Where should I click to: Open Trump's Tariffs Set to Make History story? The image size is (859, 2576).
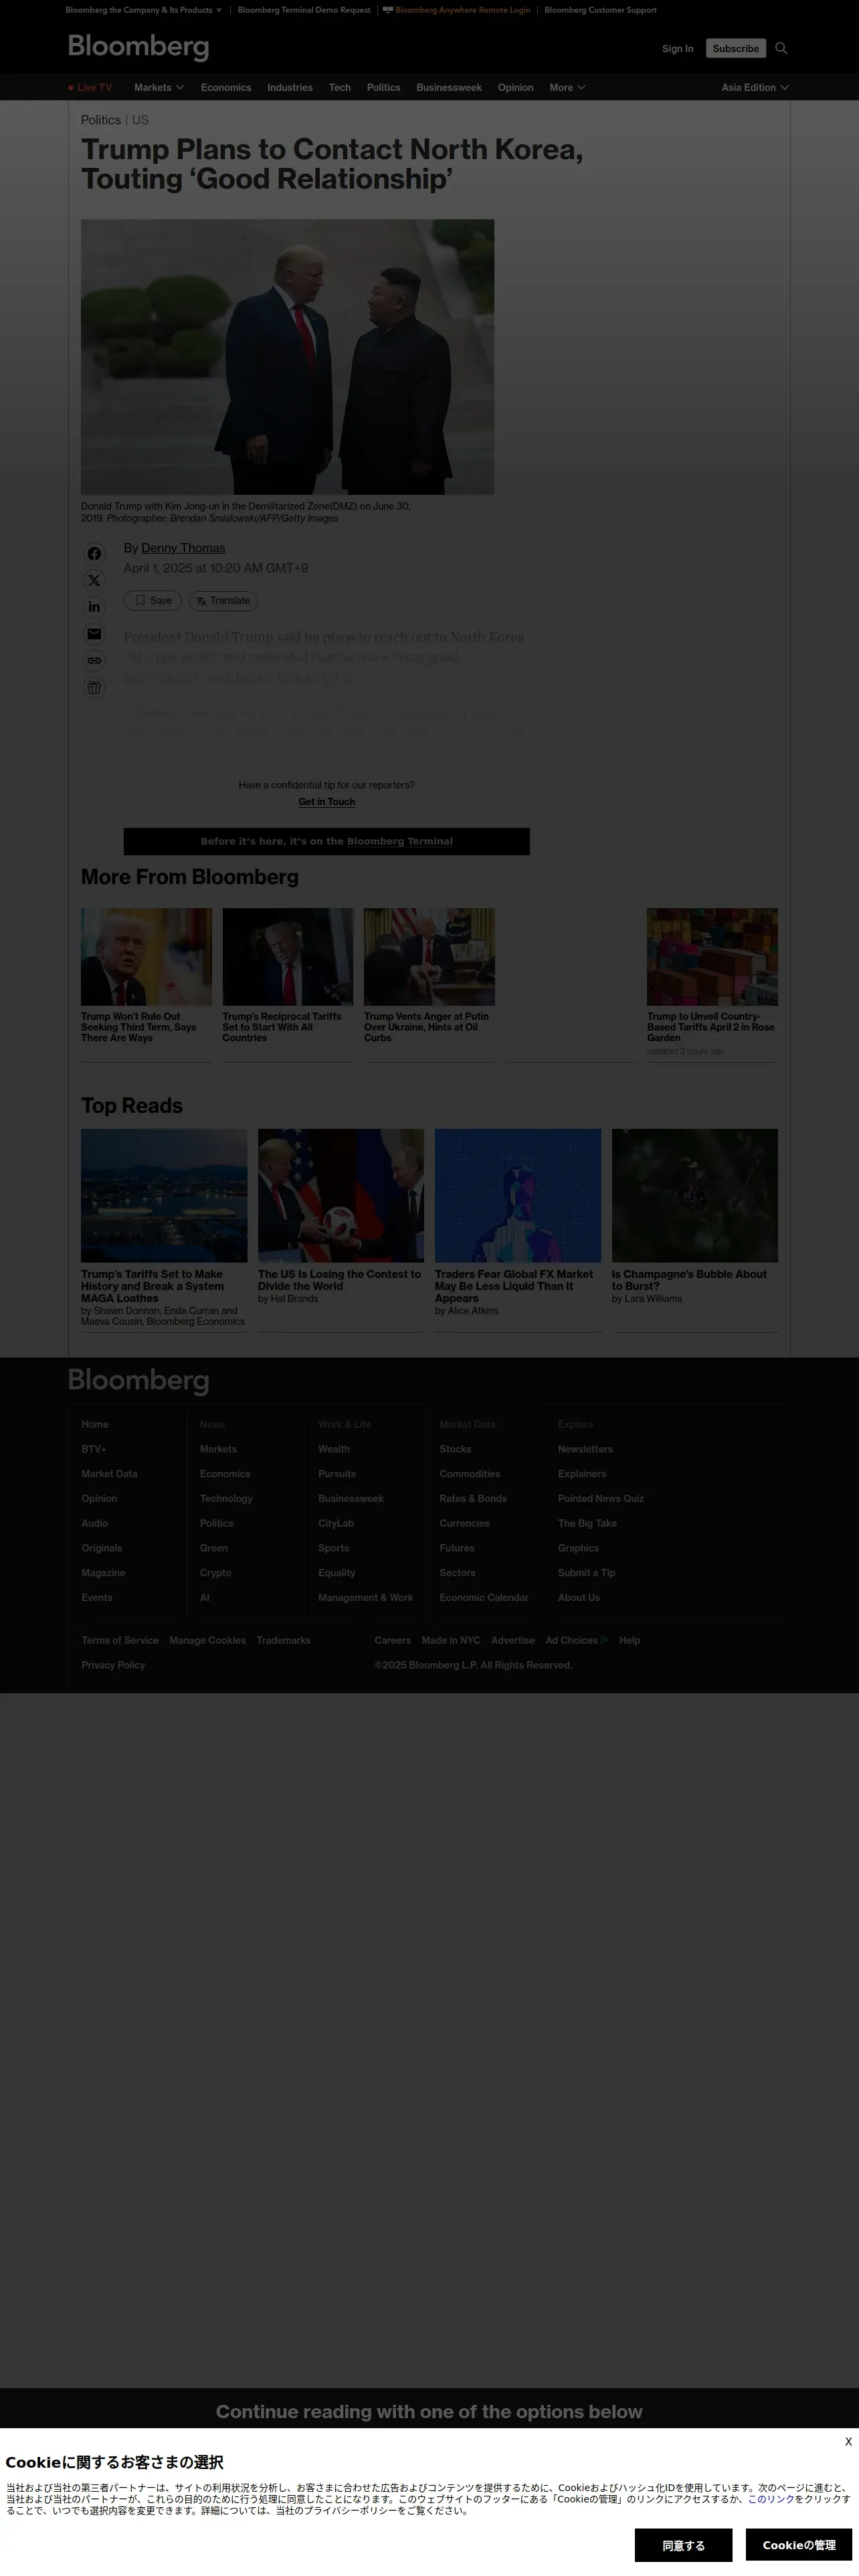pyautogui.click(x=152, y=1286)
